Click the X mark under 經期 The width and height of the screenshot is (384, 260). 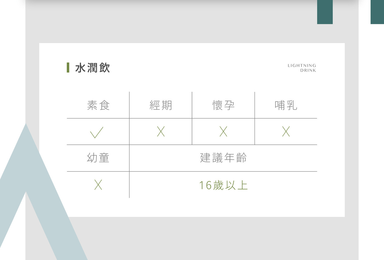(x=161, y=132)
